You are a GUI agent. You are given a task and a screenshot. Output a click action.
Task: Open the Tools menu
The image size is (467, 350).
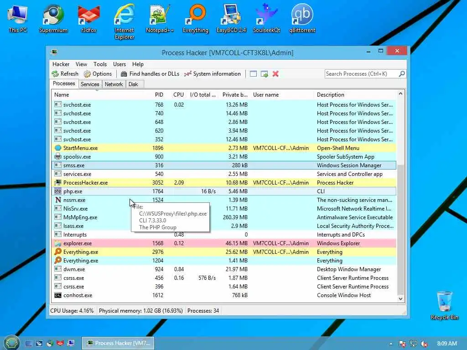click(x=100, y=64)
